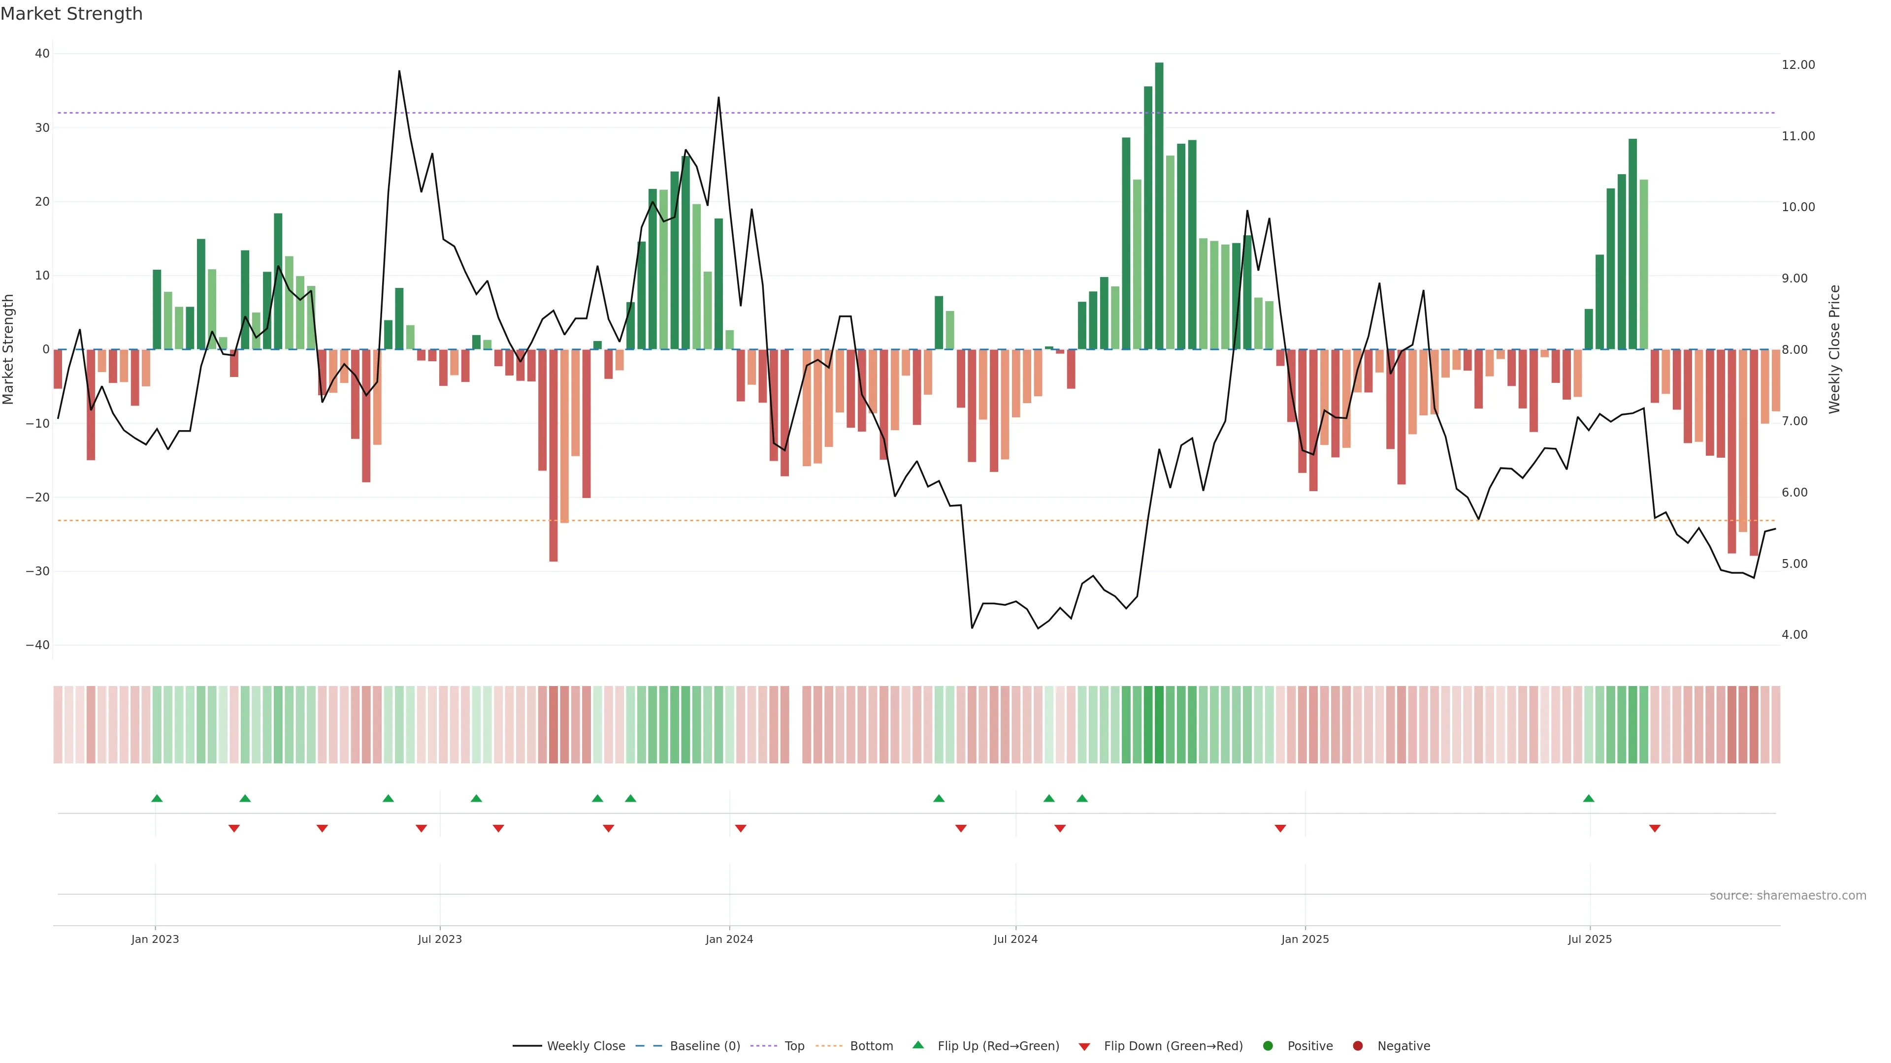This screenshot has height=1063, width=1891.
Task: Click the Jul 2024 x-axis label
Action: [1015, 939]
